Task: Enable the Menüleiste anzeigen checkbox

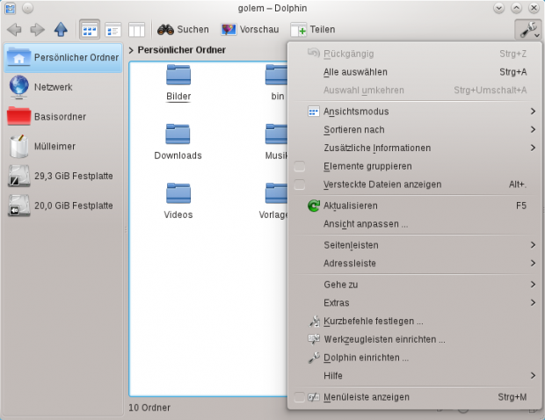Action: click(300, 397)
